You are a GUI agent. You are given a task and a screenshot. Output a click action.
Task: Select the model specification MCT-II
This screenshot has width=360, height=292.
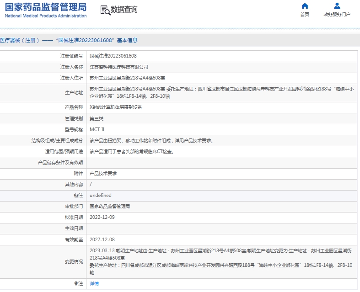click(97, 129)
